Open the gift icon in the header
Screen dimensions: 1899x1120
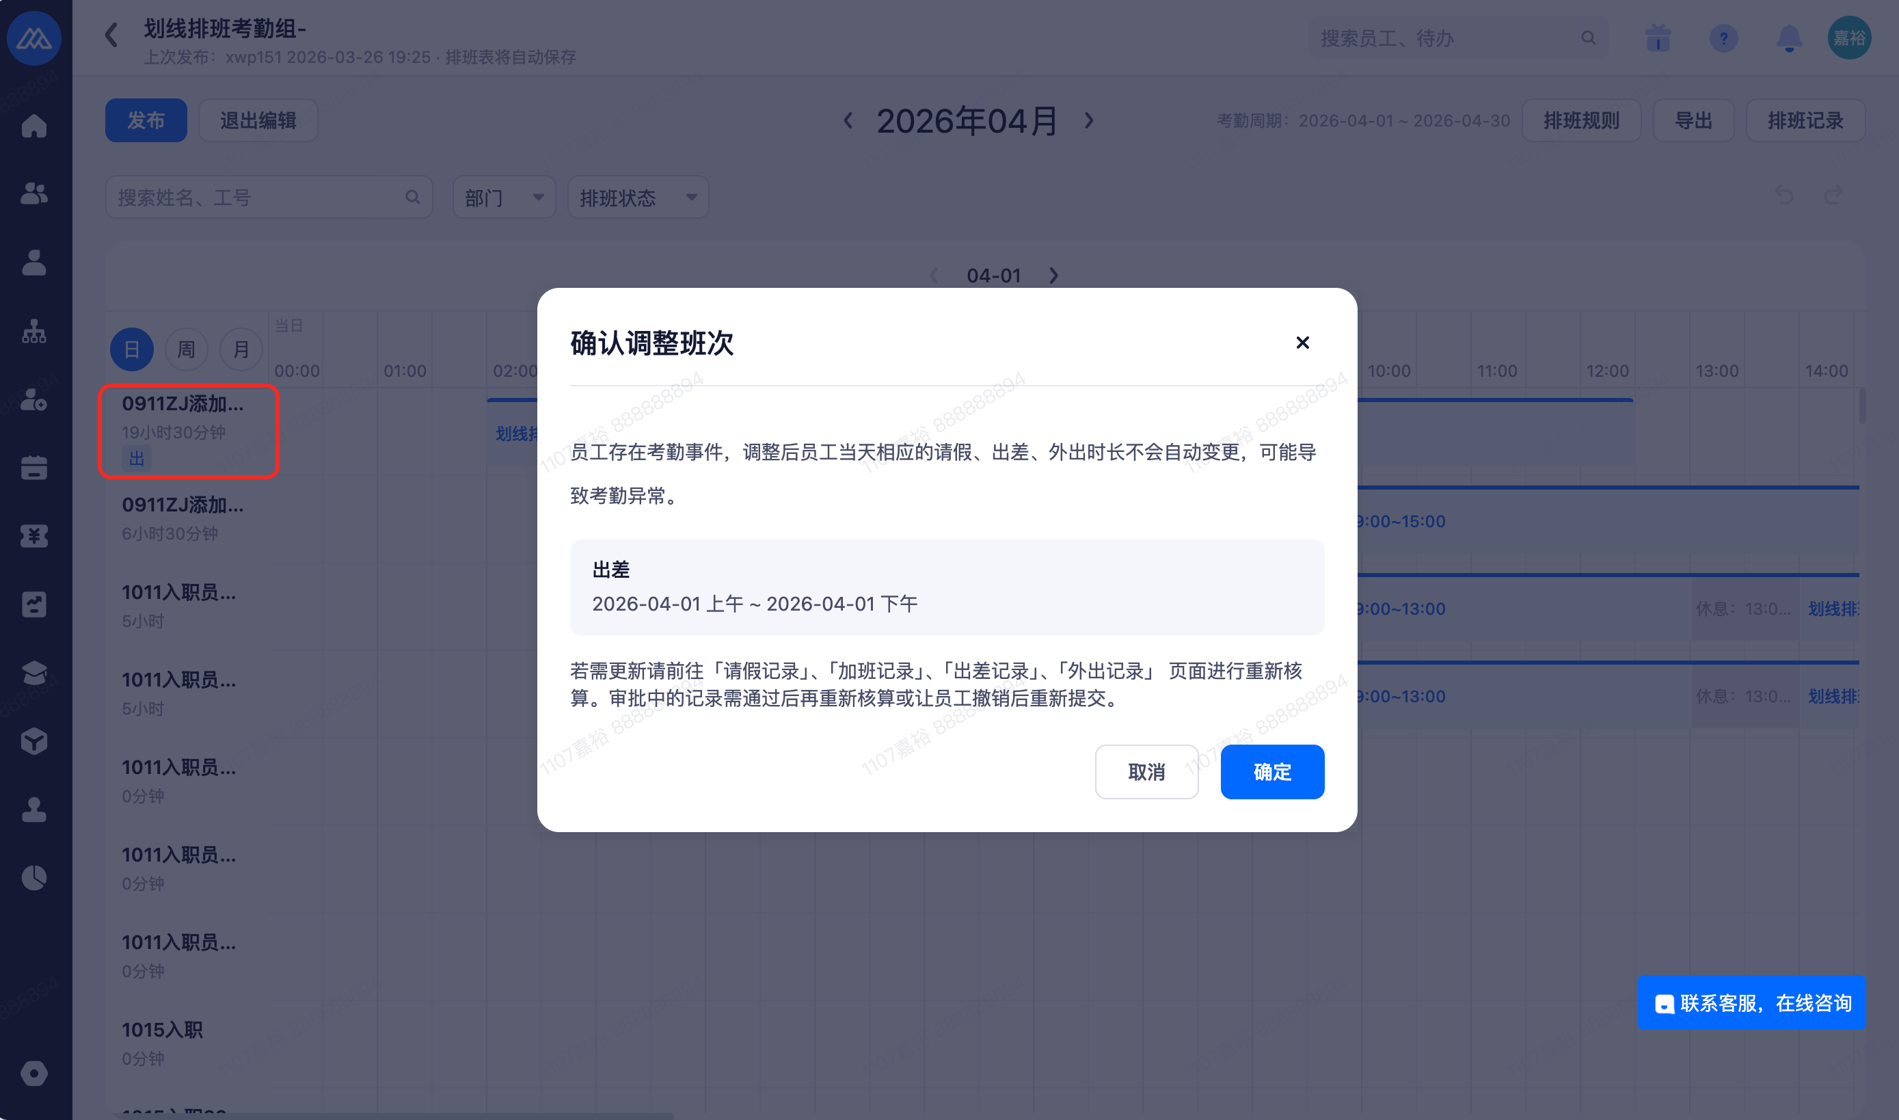(1658, 38)
